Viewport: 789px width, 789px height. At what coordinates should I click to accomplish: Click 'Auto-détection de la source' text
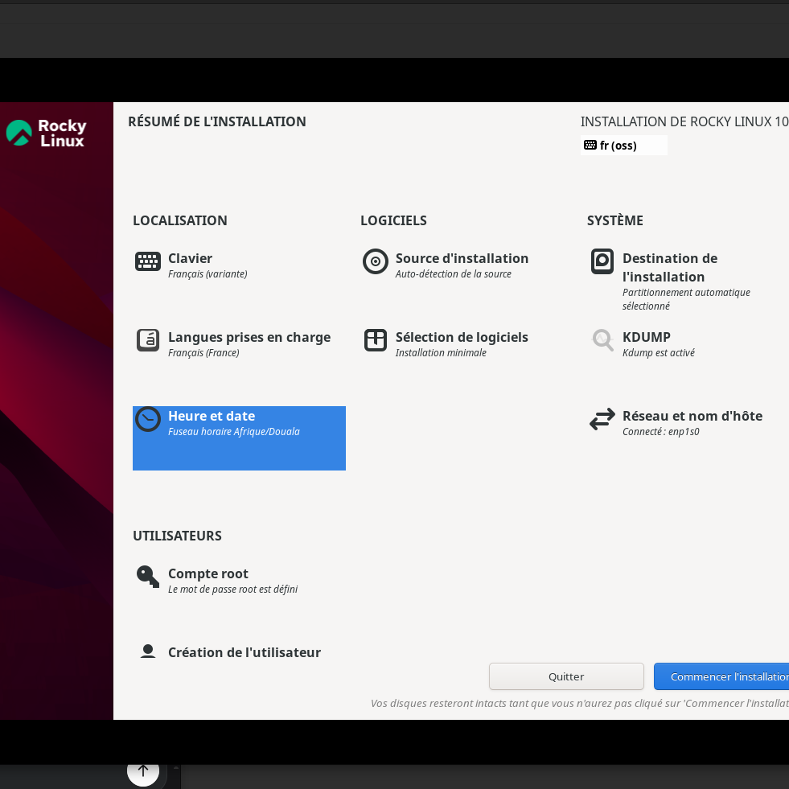[x=453, y=273]
